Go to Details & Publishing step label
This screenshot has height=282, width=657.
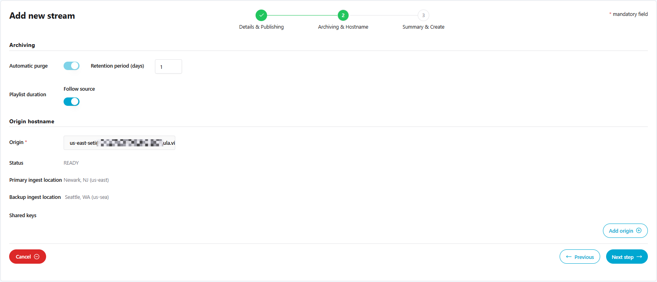(261, 27)
